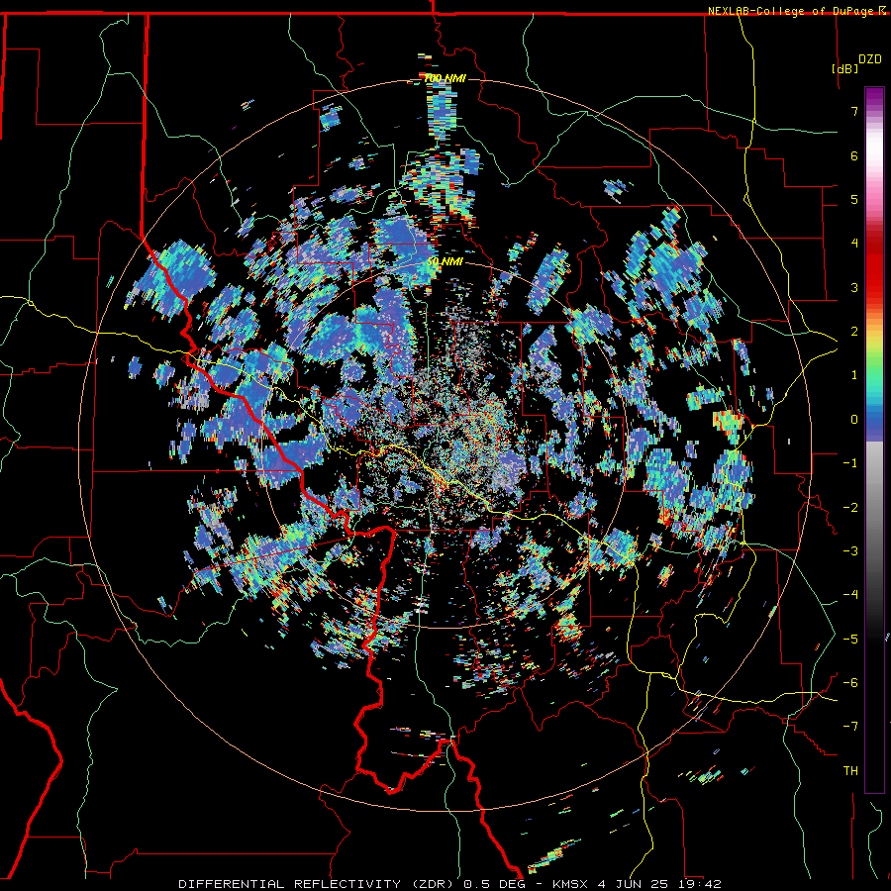Viewport: 891px width, 891px height.
Task: Click the 4 dB scale label
Action: pos(854,244)
